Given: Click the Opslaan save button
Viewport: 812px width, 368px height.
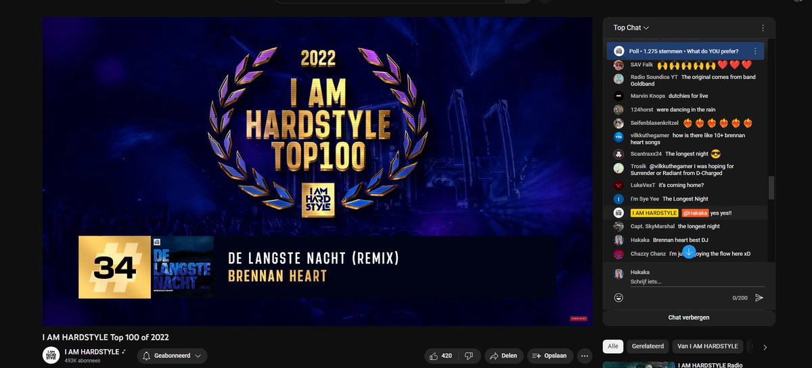Looking at the screenshot, I should pos(549,356).
